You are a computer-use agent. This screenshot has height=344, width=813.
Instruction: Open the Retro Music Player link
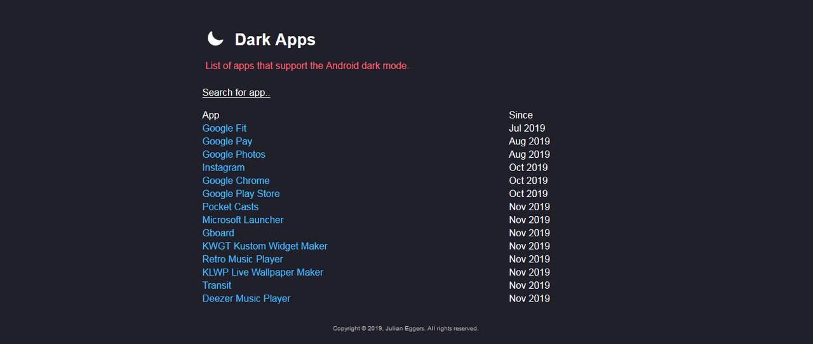[243, 259]
